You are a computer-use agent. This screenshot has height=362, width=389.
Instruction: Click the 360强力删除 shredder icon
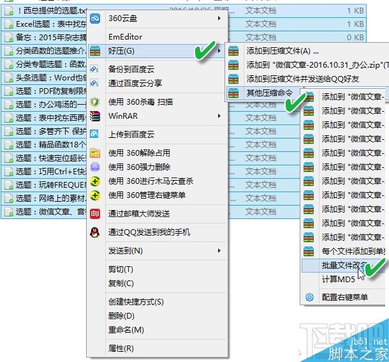point(95,167)
